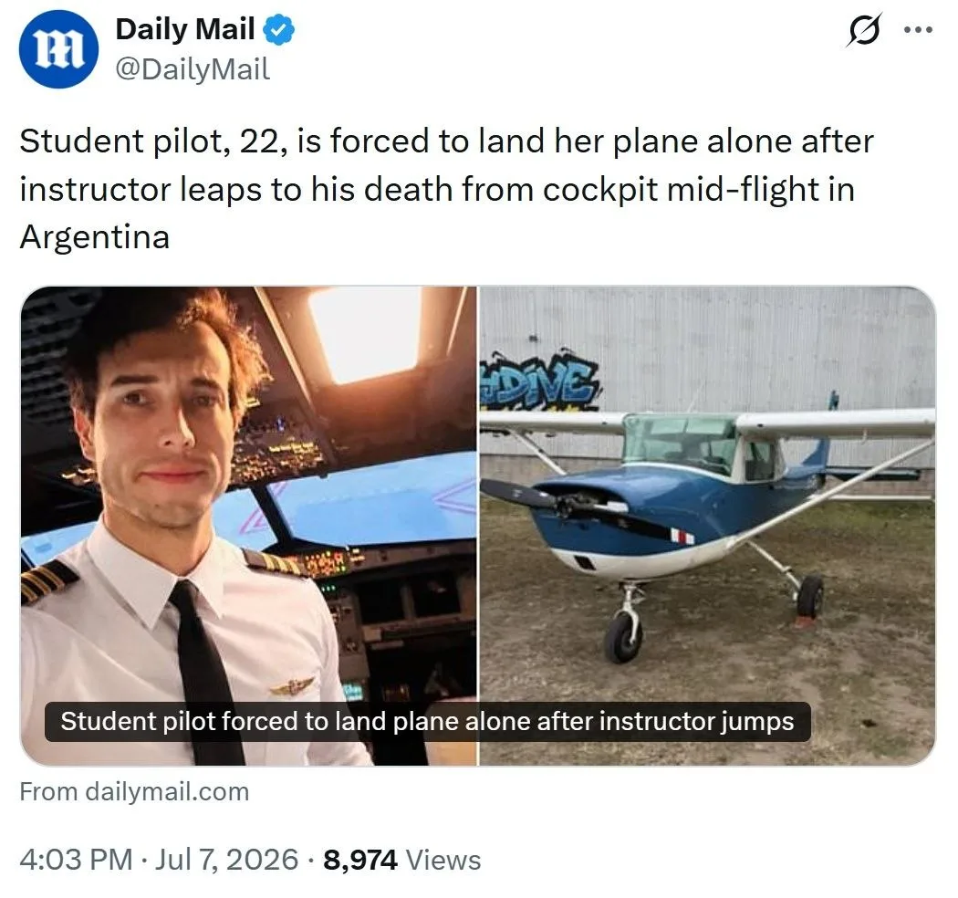Viewport: 958px width, 898px height.
Task: Click the 4:03 PM timestamp
Action: click(x=76, y=860)
